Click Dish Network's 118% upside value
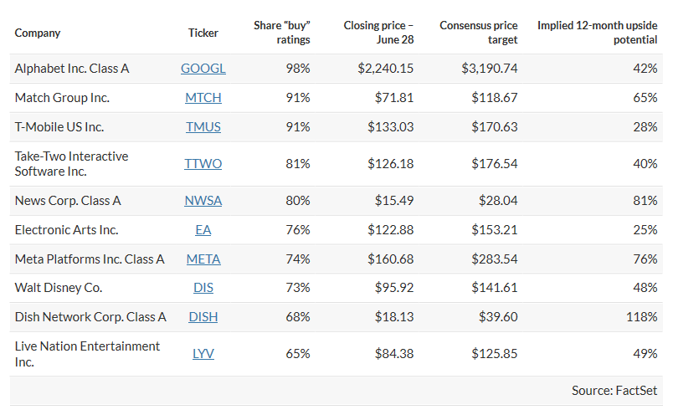The image size is (673, 415). [641, 317]
